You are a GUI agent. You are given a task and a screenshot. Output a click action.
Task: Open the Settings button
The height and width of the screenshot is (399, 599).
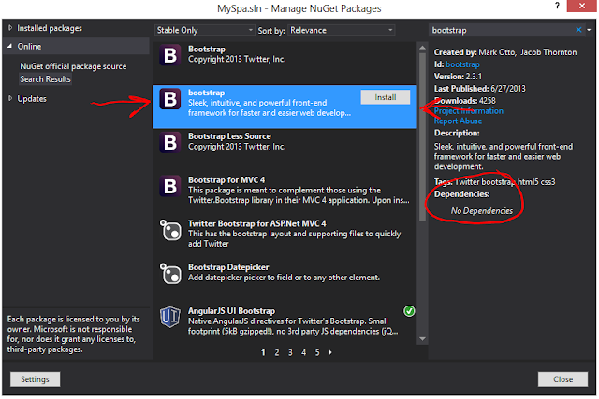(35, 379)
